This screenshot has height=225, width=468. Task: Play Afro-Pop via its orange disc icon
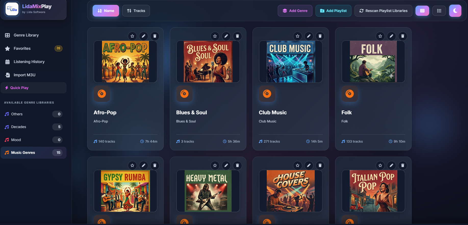click(102, 94)
